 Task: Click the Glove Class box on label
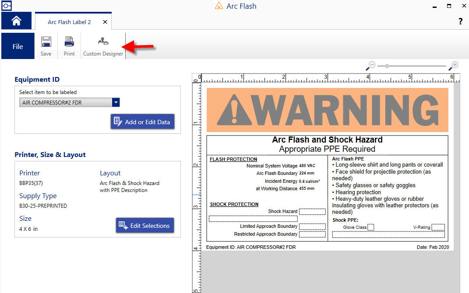point(370,227)
